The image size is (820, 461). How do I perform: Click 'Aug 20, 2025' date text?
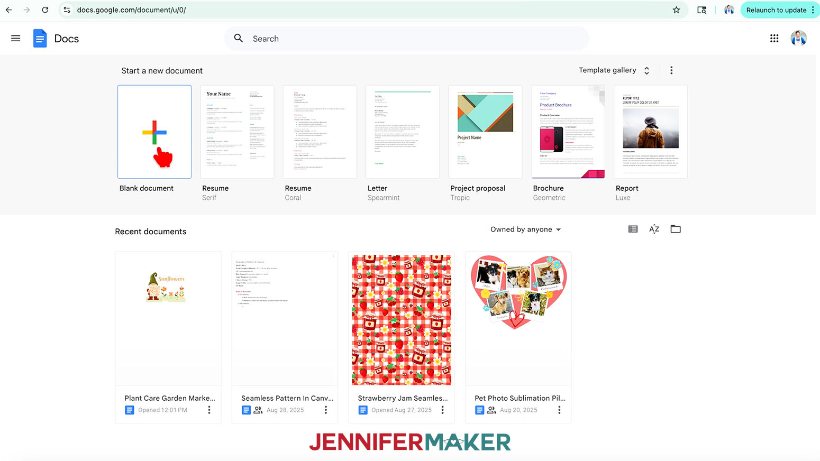tap(518, 410)
